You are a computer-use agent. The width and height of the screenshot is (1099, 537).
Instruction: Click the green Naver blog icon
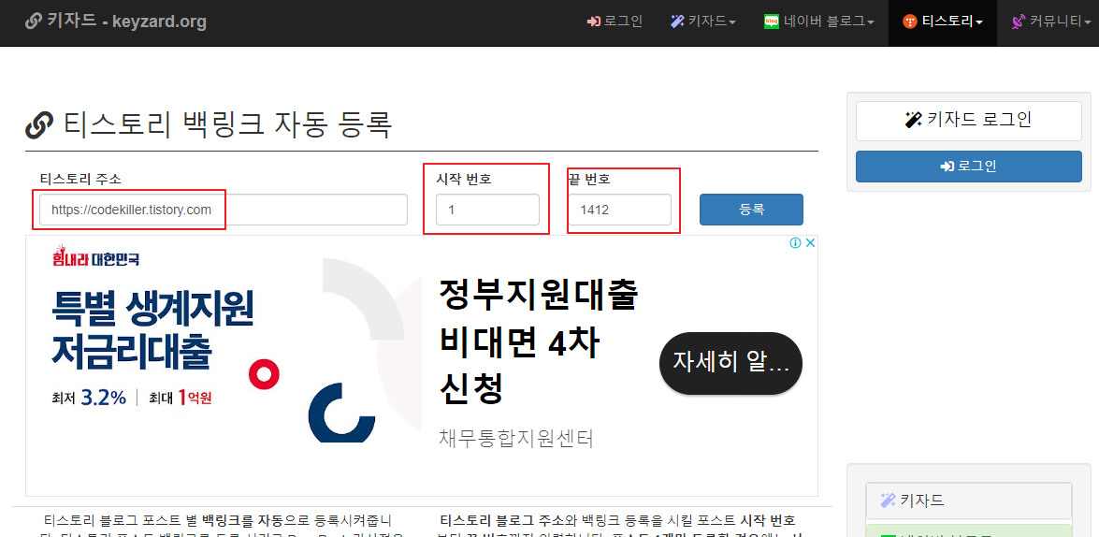[772, 22]
